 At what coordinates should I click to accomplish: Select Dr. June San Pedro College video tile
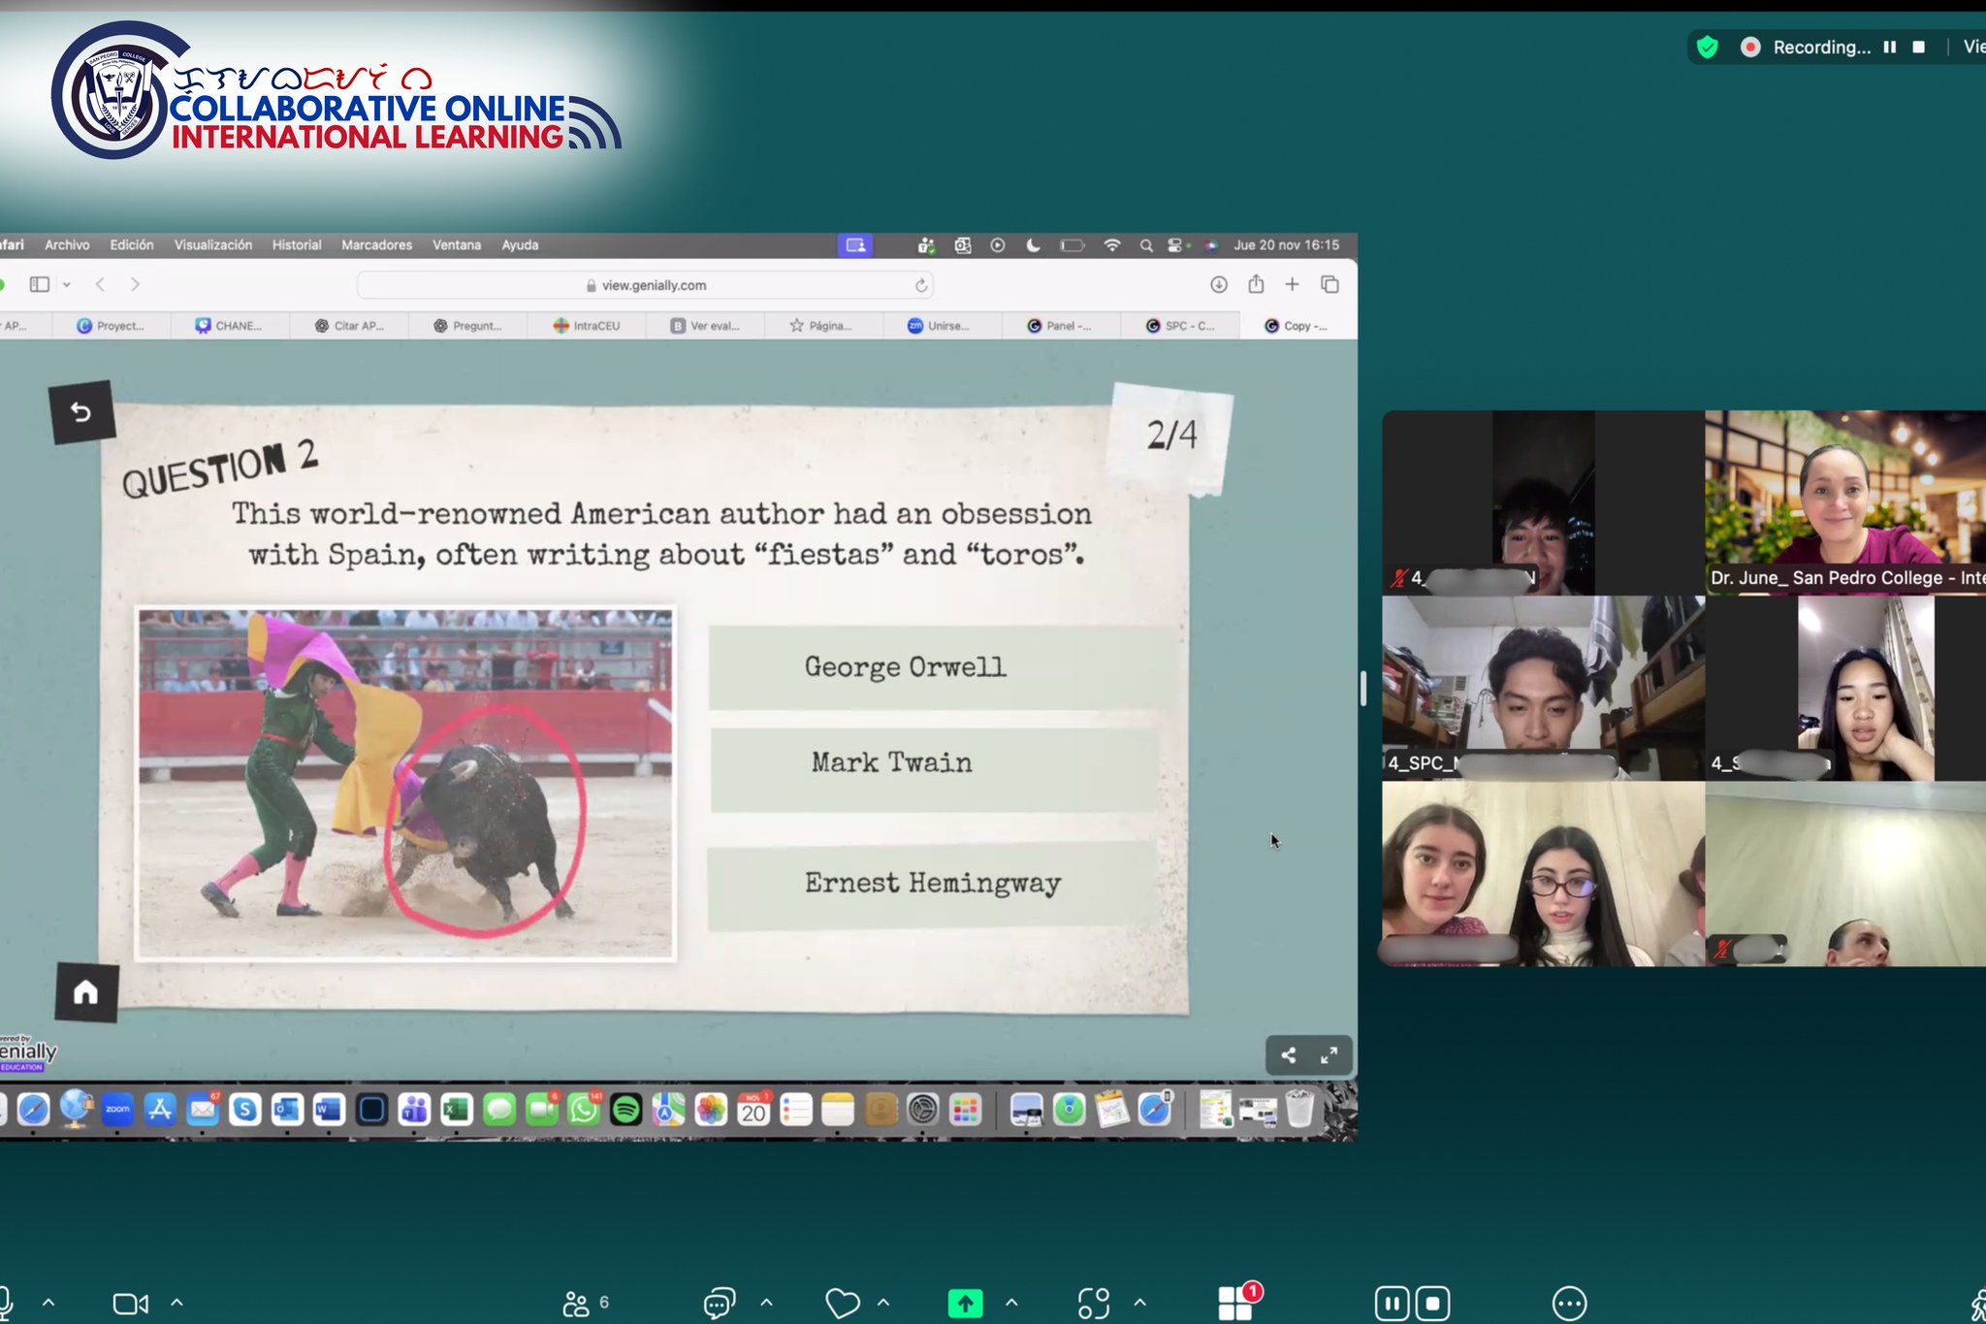pyautogui.click(x=1845, y=501)
